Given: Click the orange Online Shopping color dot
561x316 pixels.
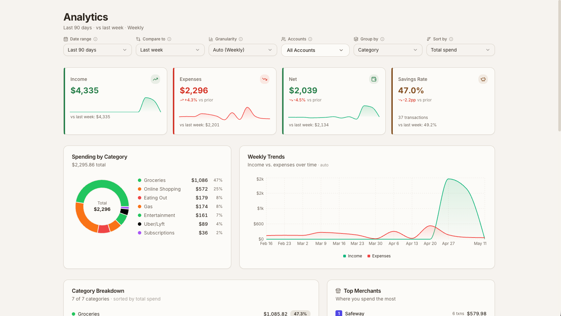Looking at the screenshot, I should (x=140, y=189).
